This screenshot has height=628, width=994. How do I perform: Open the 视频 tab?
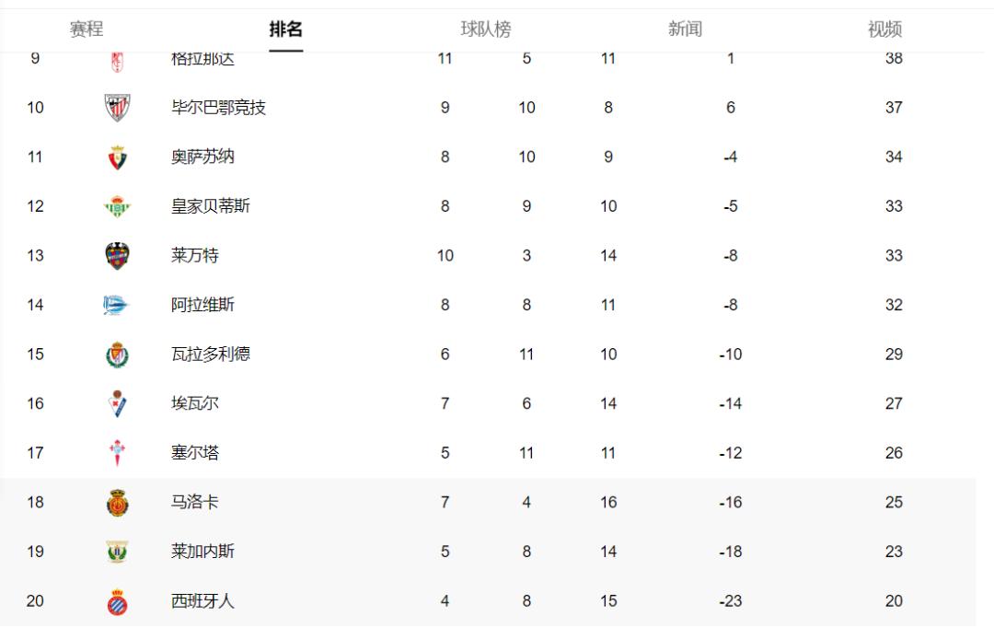tap(885, 29)
